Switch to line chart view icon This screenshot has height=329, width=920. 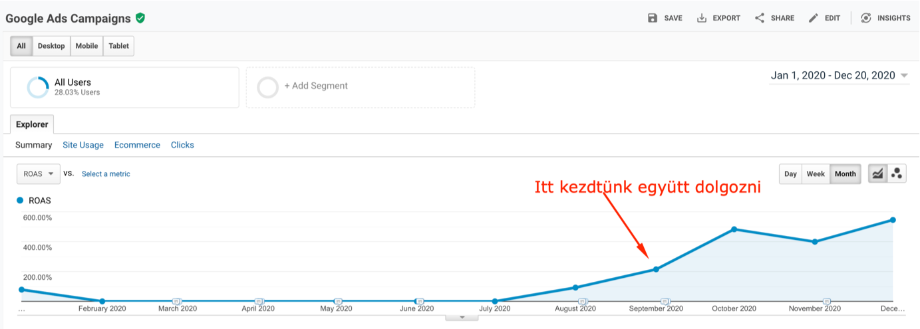(x=877, y=174)
